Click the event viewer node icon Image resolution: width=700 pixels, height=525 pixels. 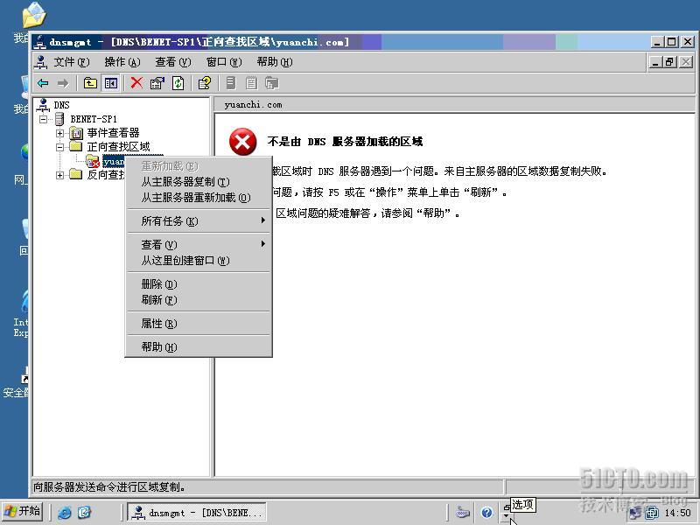[76, 133]
